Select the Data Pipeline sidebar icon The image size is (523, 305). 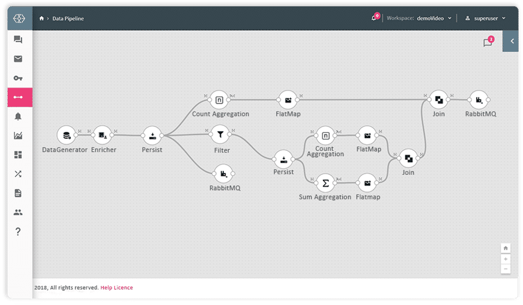coord(20,97)
